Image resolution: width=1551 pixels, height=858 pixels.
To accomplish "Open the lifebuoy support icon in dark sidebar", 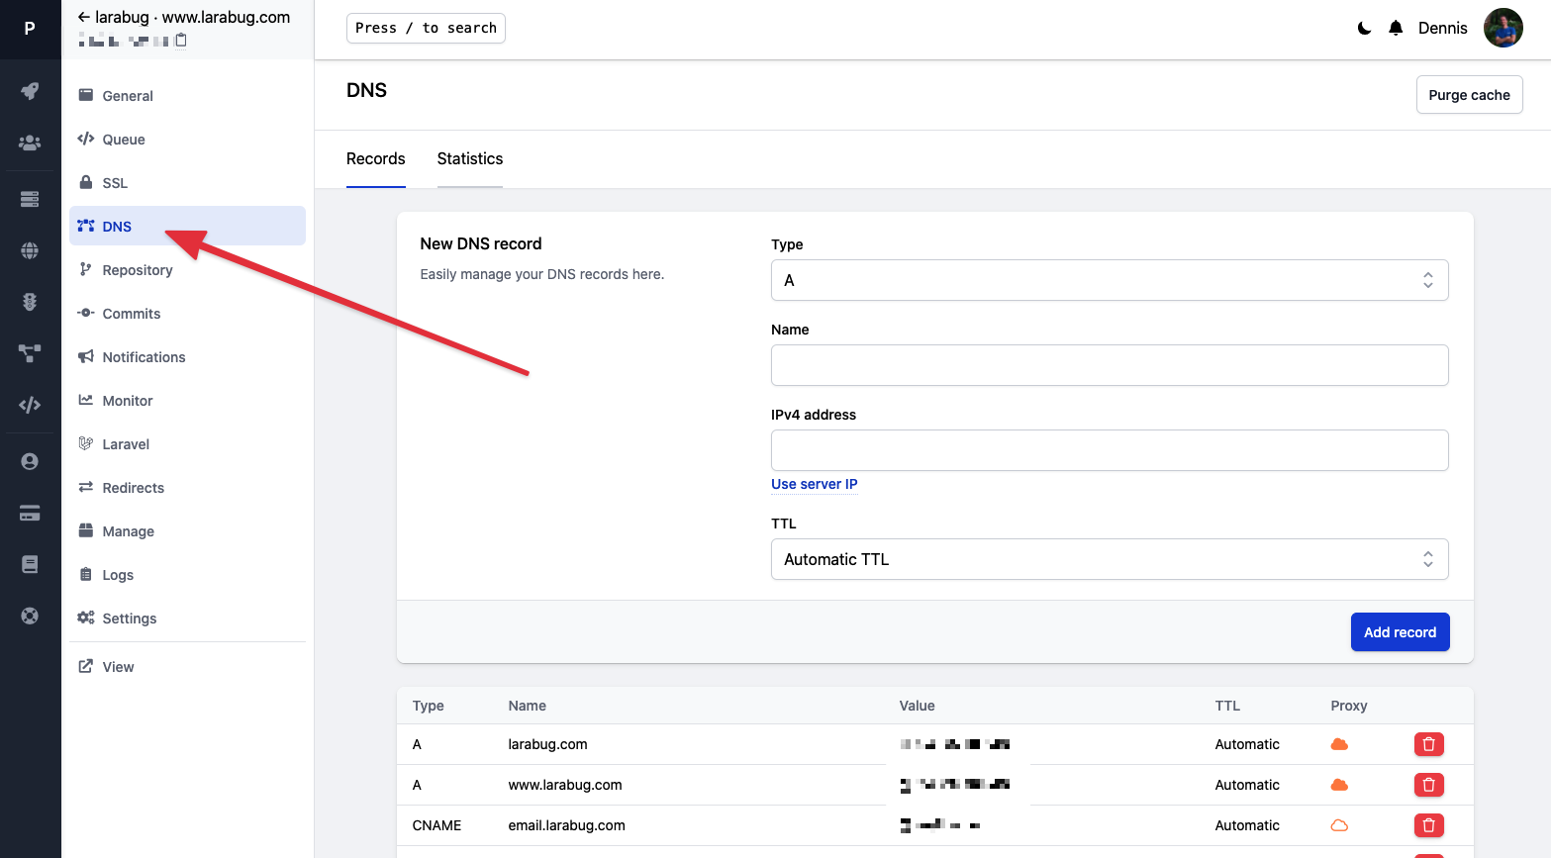I will point(30,616).
